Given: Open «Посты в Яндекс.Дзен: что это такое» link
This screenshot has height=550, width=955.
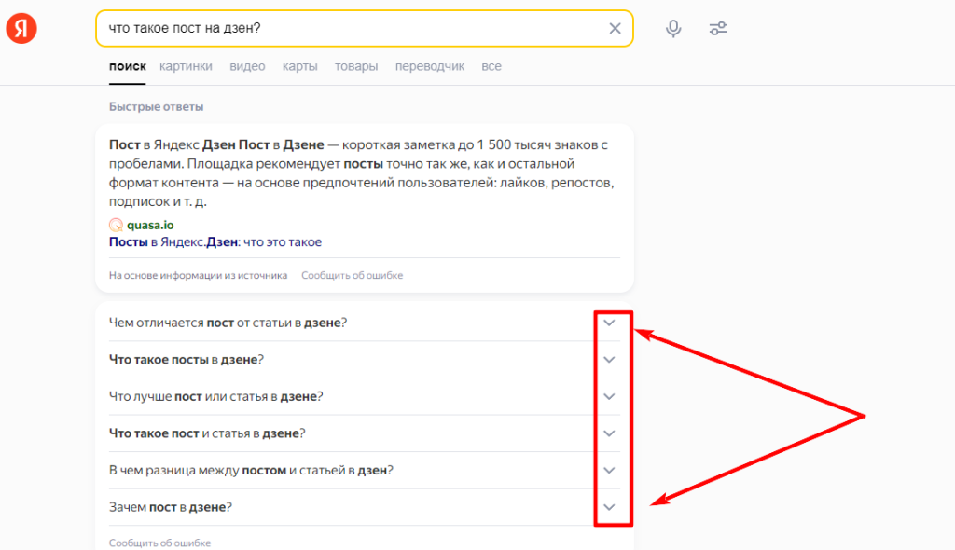Looking at the screenshot, I should point(215,241).
